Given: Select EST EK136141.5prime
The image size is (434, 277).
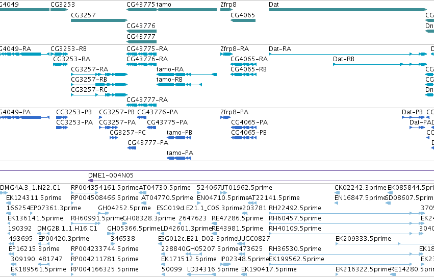Looking at the screenshot, I should pos(35,218).
